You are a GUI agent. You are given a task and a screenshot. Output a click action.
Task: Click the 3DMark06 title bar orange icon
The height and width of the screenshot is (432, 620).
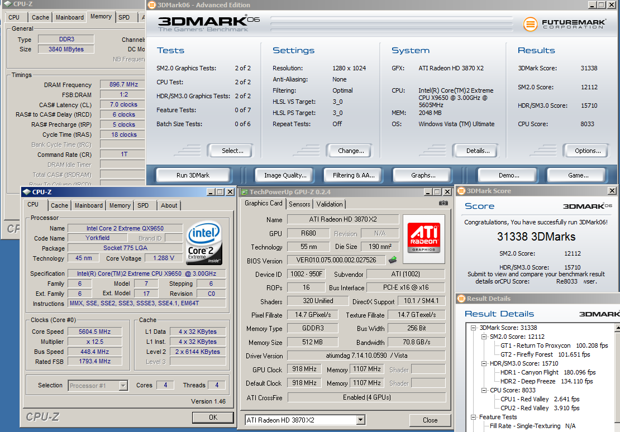pyautogui.click(x=151, y=5)
